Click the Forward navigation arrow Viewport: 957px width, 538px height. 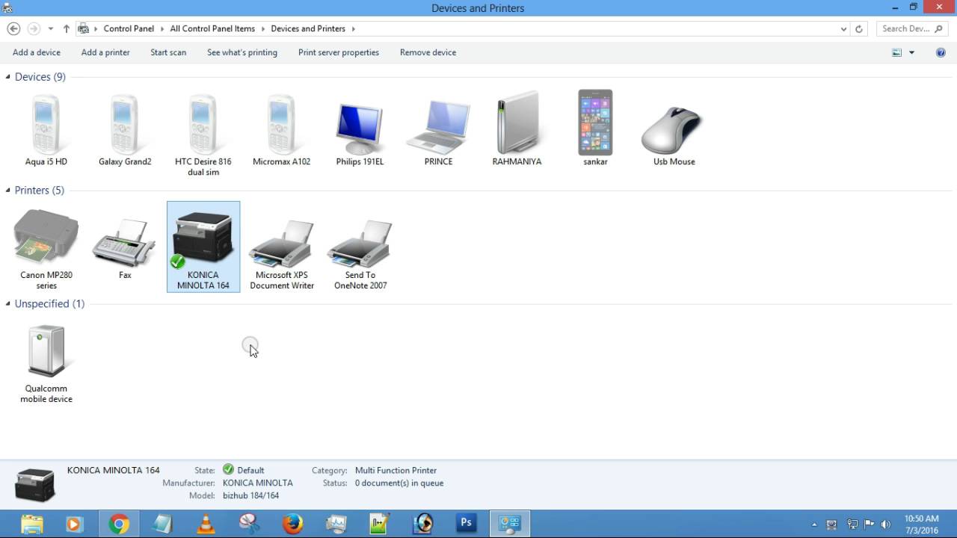coord(33,28)
